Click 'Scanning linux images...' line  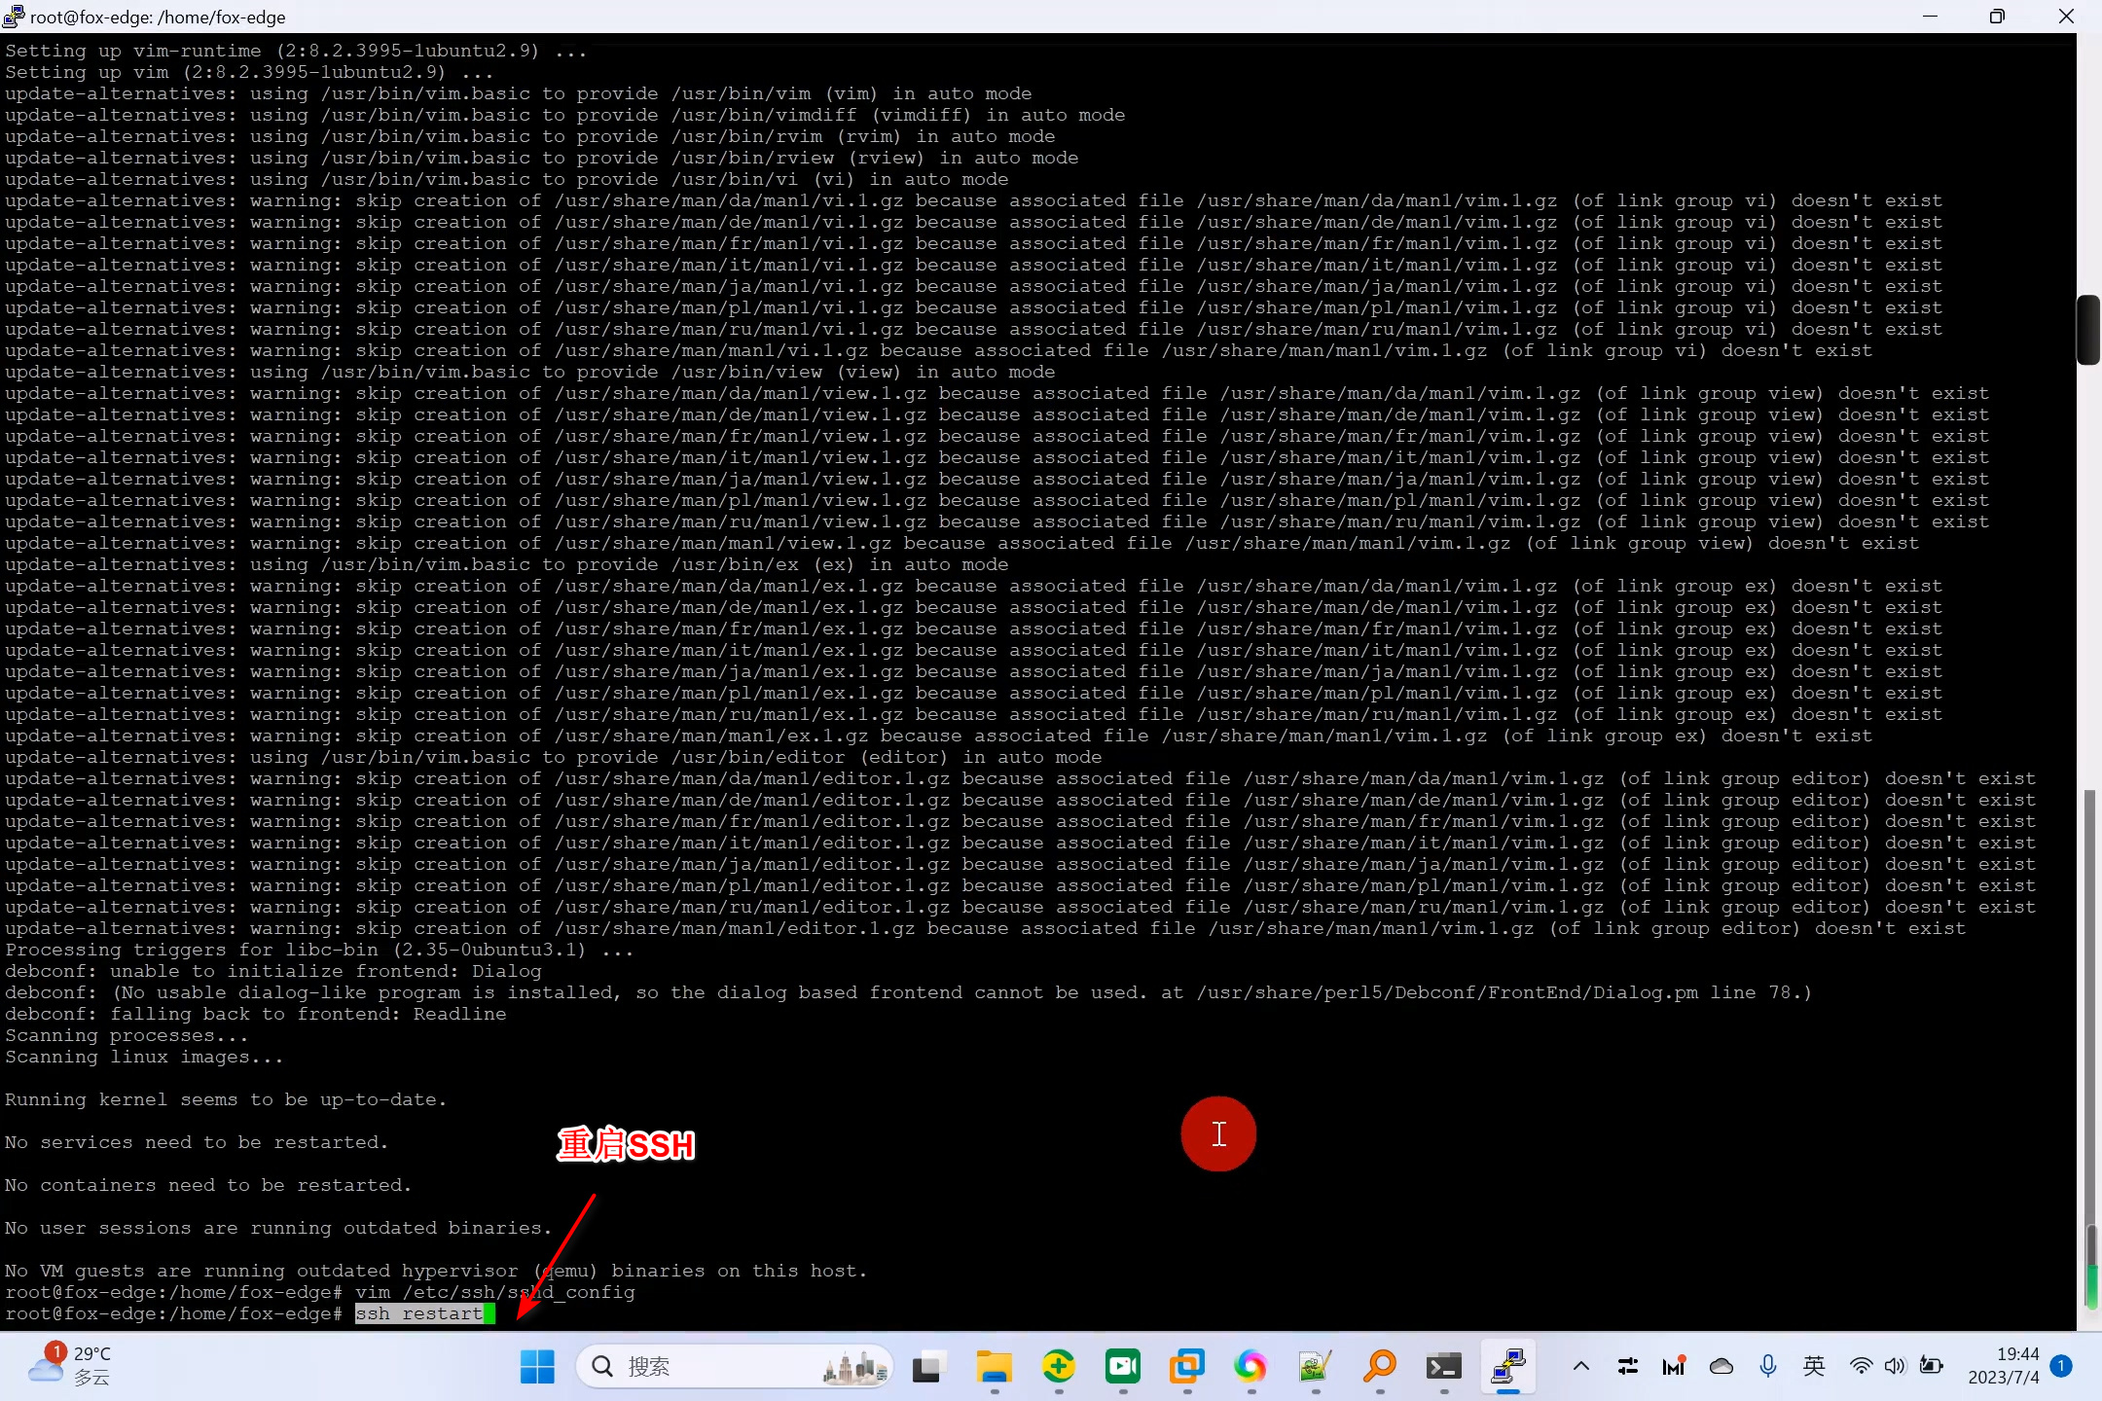click(144, 1057)
